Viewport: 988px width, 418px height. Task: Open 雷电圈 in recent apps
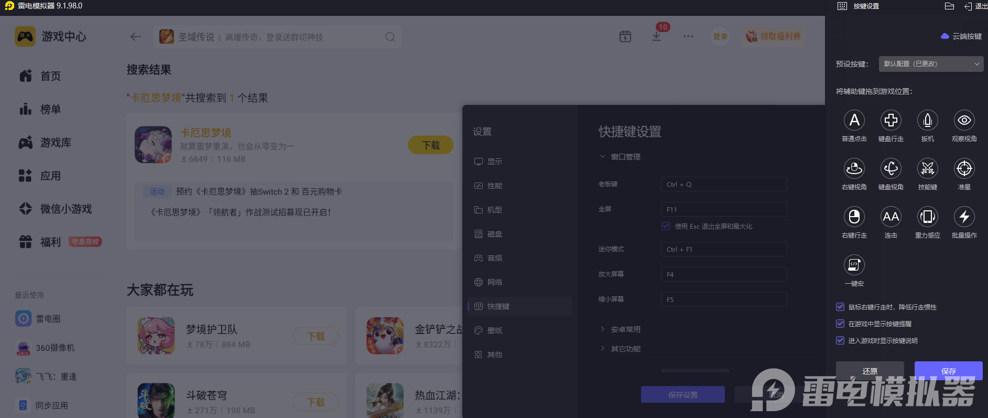tap(38, 319)
